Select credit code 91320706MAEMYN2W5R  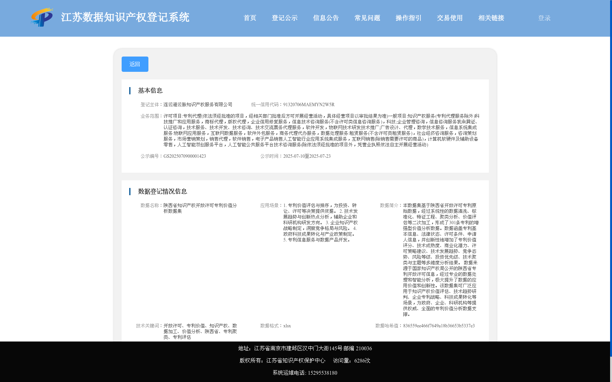click(309, 105)
